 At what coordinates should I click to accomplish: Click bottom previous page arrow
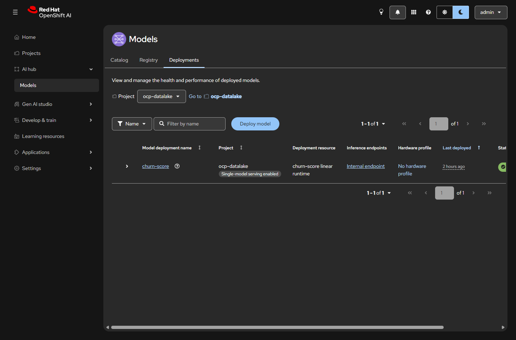coord(426,193)
